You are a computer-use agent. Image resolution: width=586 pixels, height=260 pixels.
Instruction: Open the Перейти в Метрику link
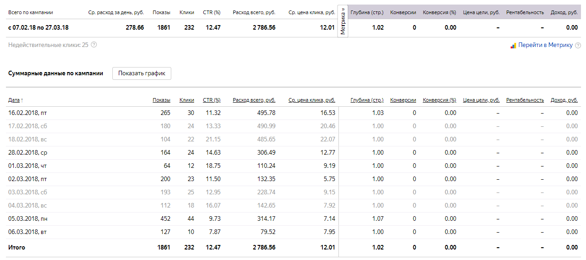545,45
